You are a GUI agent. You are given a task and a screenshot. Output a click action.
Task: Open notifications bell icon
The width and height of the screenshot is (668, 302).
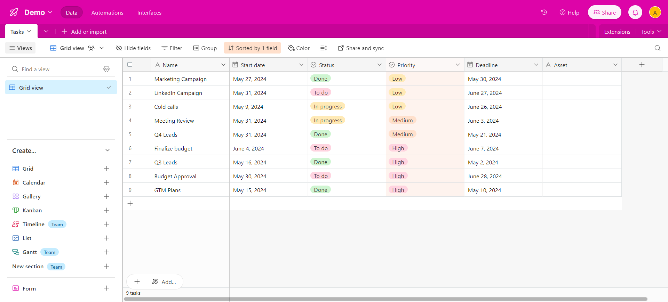635,13
